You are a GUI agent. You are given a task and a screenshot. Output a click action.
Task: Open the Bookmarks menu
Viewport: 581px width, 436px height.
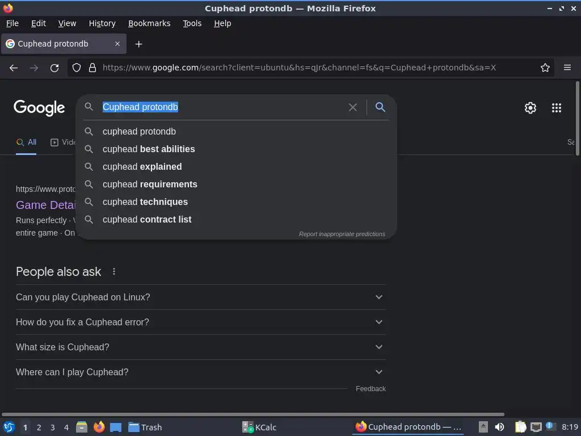pyautogui.click(x=149, y=23)
